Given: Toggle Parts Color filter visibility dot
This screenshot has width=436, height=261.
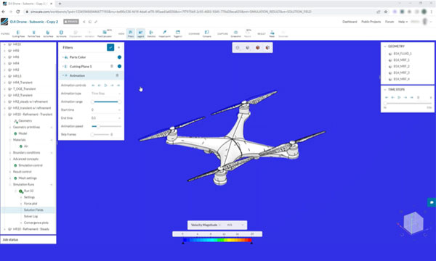Looking at the screenshot, I should point(119,57).
